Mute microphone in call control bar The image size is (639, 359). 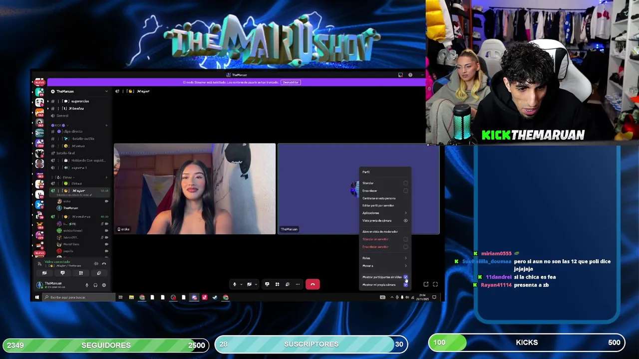(234, 284)
